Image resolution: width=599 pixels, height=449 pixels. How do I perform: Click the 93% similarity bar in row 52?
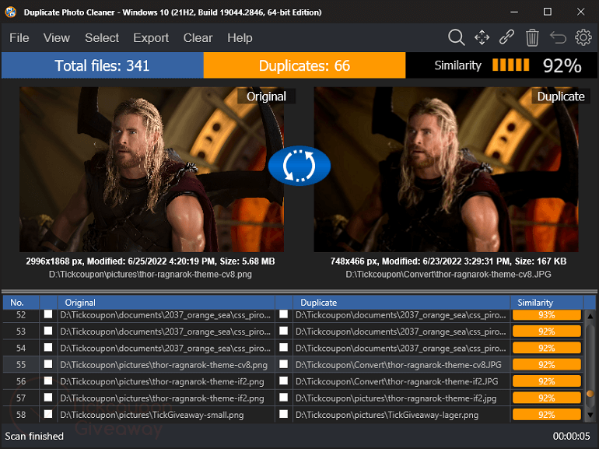[x=547, y=315]
